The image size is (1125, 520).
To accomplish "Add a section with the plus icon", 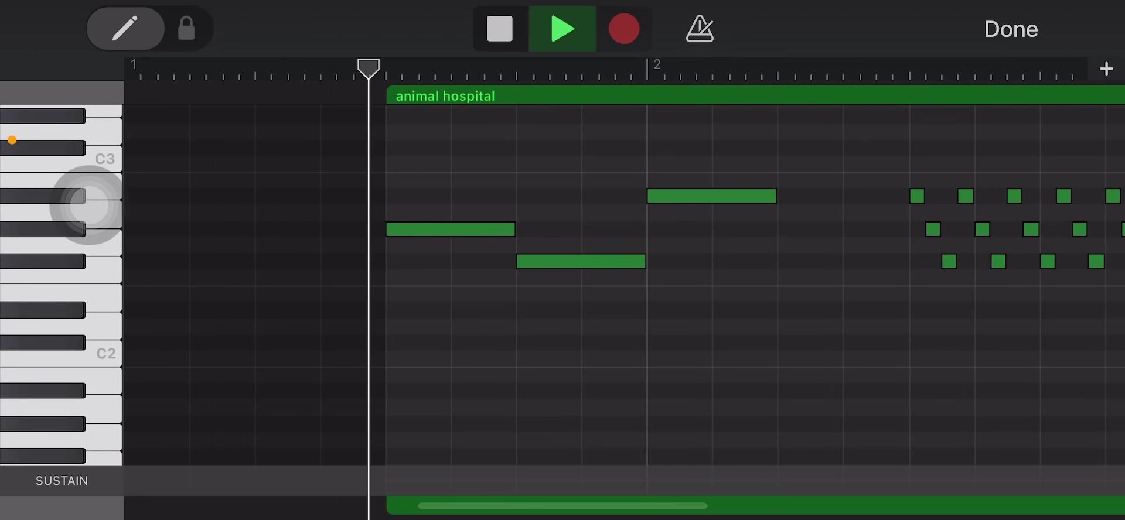I will (1106, 69).
